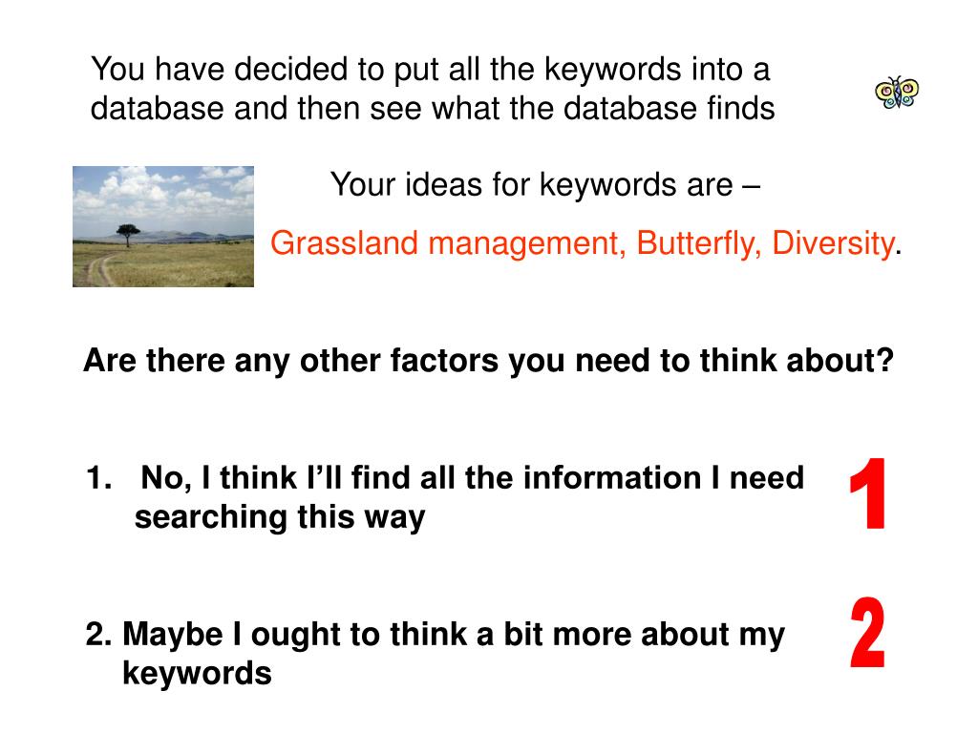Click the word 'keywords' in option 2

[x=197, y=673]
